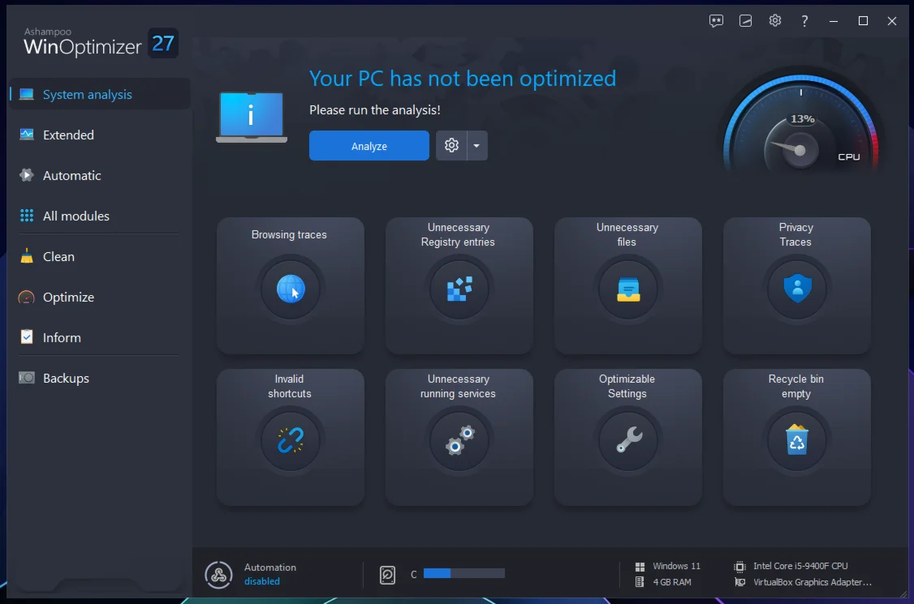Open the Browsing traces globe icon

click(291, 289)
